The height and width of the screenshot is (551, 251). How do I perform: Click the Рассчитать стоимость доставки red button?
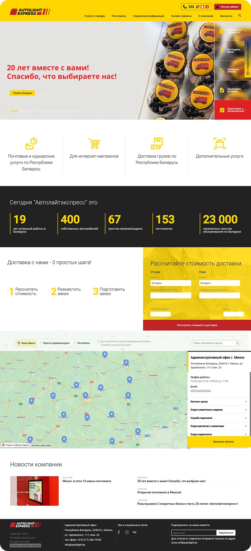[x=197, y=325]
